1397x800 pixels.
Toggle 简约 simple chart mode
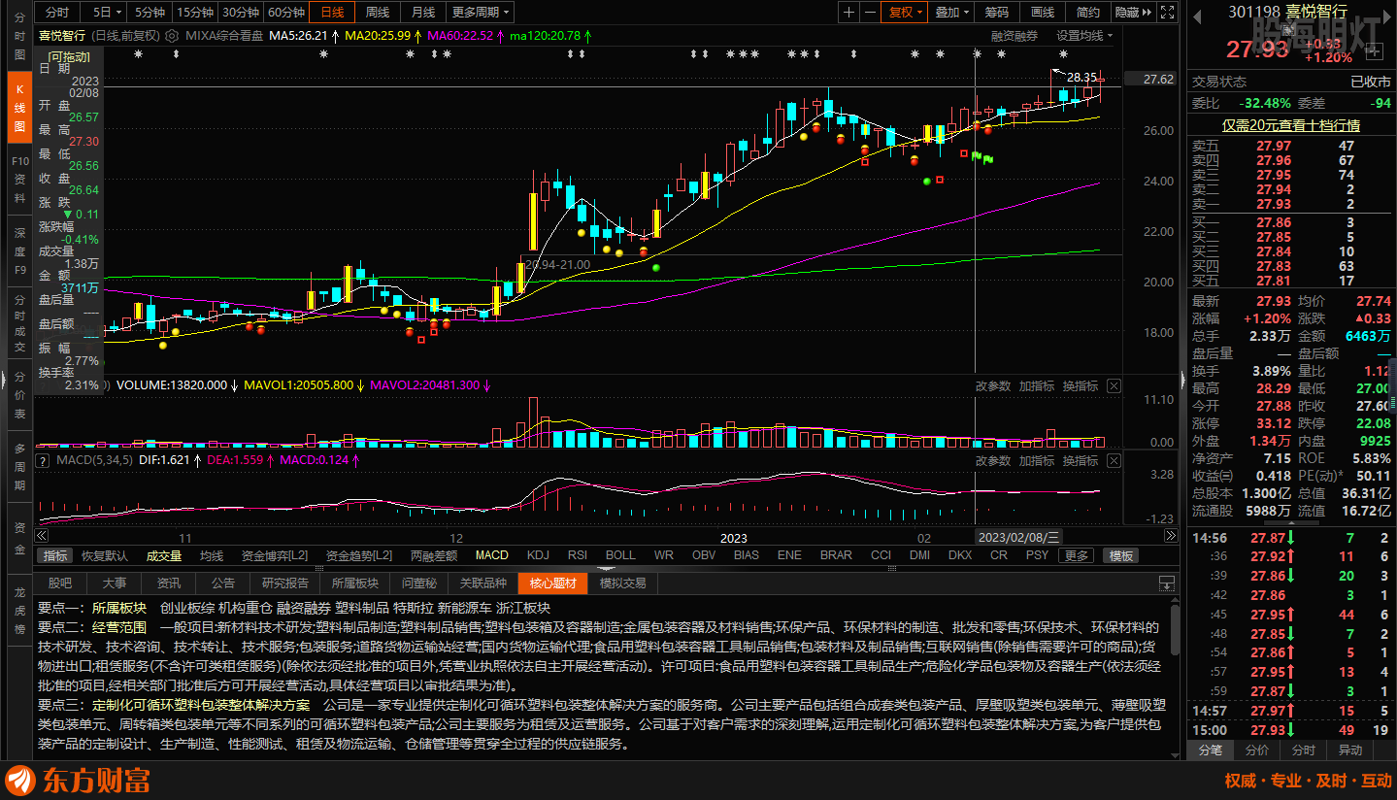(x=1088, y=12)
